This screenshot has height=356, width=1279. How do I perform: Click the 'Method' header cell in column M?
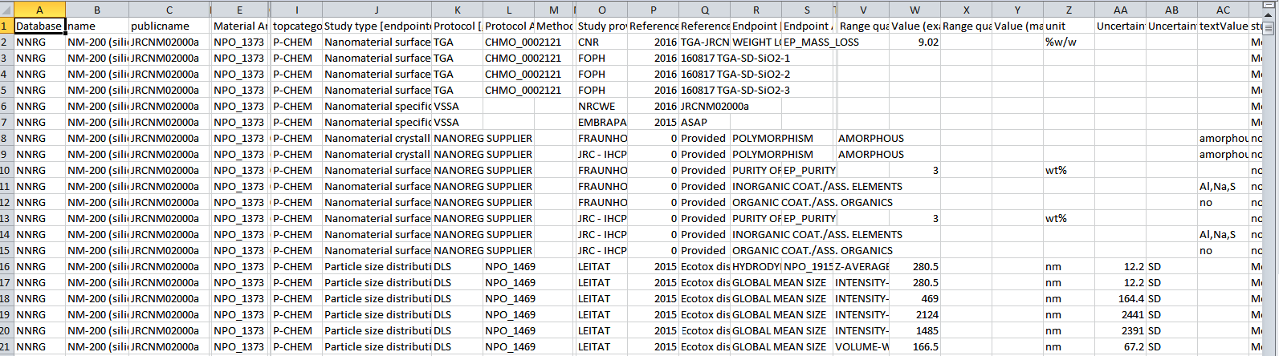point(554,26)
